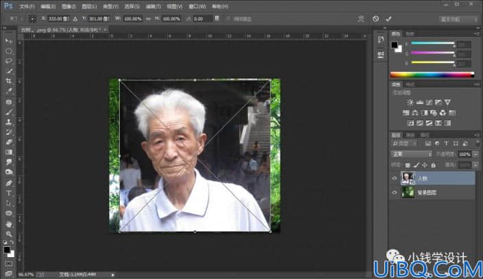Screen dimensions: 483x279
Task: Open the Adjustments panel flyout menu
Action: [477, 84]
